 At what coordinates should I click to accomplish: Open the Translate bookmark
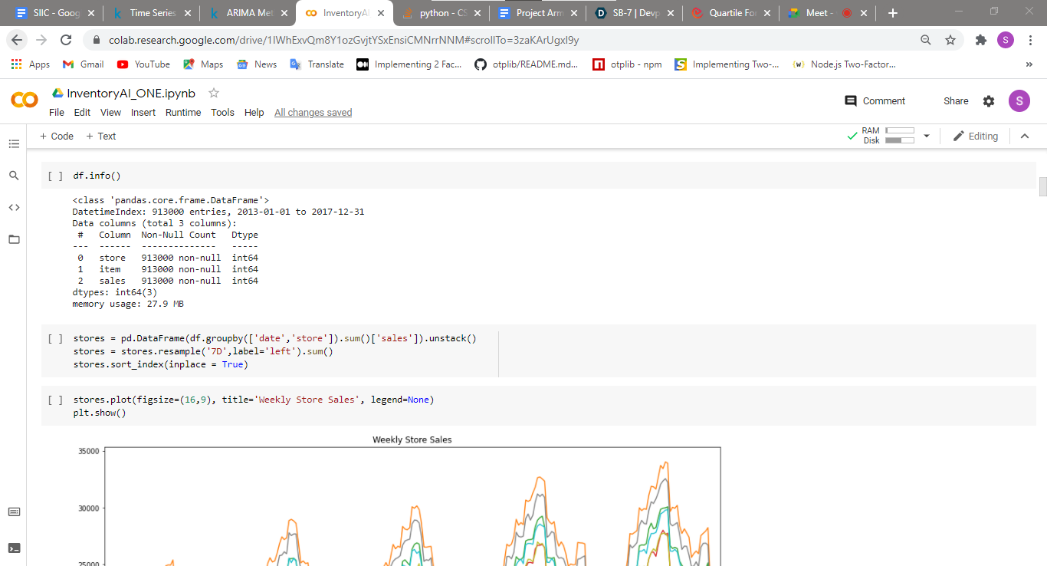tap(317, 64)
